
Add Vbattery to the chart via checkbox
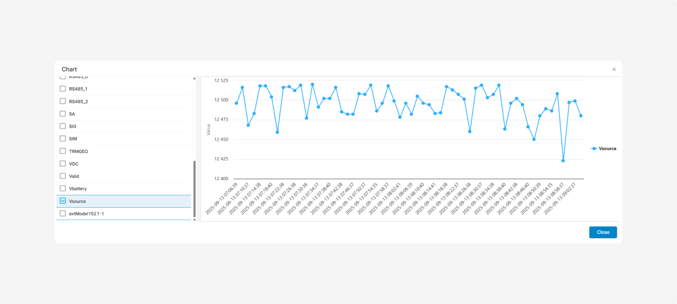click(63, 189)
